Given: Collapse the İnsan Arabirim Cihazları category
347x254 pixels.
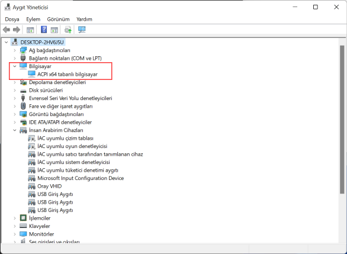Looking at the screenshot, I should click(x=15, y=130).
